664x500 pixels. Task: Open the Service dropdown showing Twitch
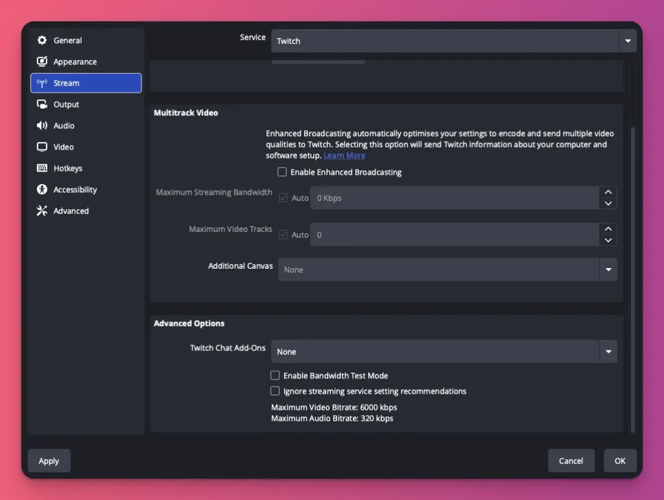coord(453,41)
